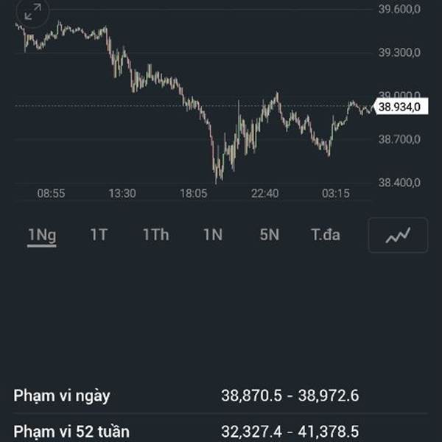Open the T.đa maximum range
The height and width of the screenshot is (442, 442).
(326, 234)
